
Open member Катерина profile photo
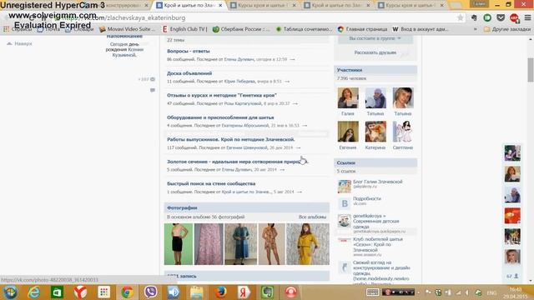[375, 132]
